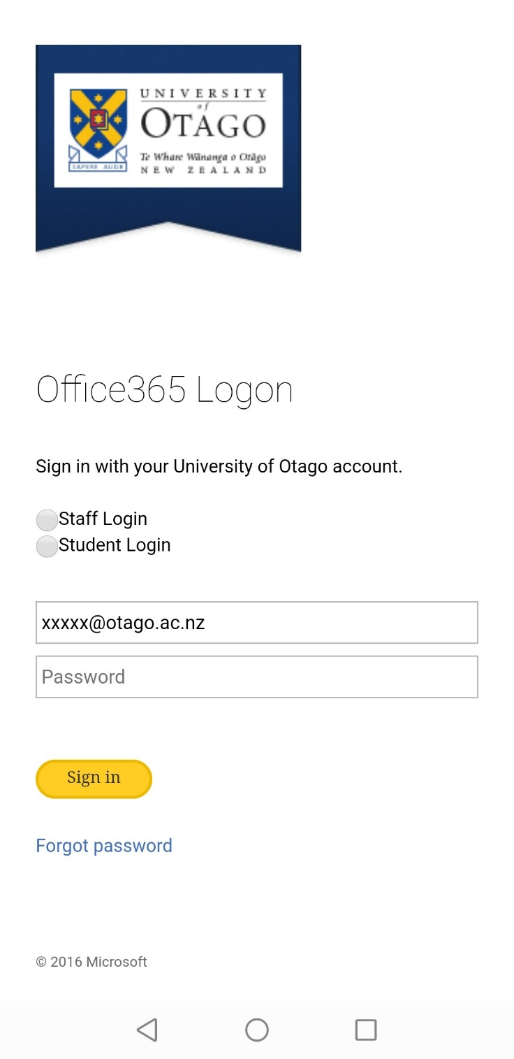The width and height of the screenshot is (514, 1059).
Task: Focus the xxxxx@otago.ac.nz email field
Action: (257, 622)
